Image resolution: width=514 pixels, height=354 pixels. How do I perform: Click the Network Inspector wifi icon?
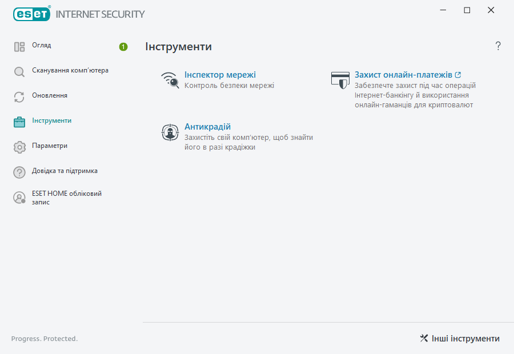point(170,80)
